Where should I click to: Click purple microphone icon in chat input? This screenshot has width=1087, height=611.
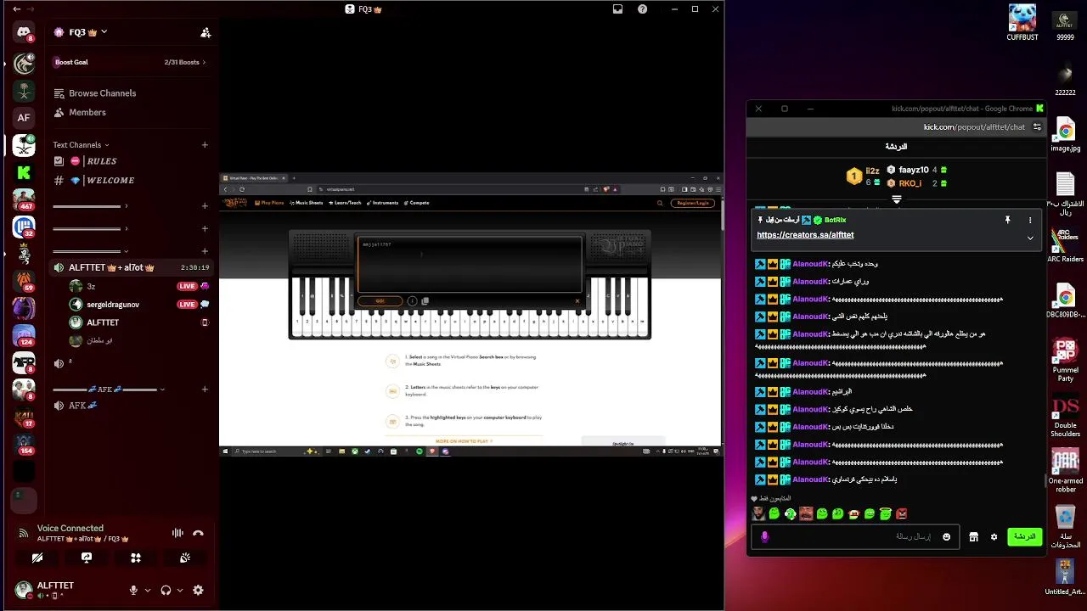click(x=764, y=536)
